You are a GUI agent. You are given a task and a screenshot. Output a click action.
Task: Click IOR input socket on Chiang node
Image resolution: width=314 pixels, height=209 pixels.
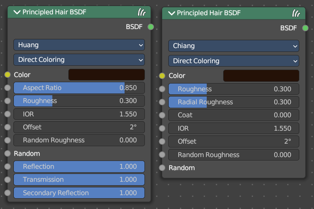pyautogui.click(x=162, y=128)
